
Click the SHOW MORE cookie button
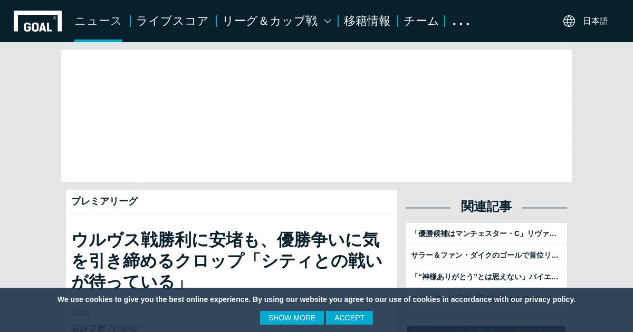[292, 318]
